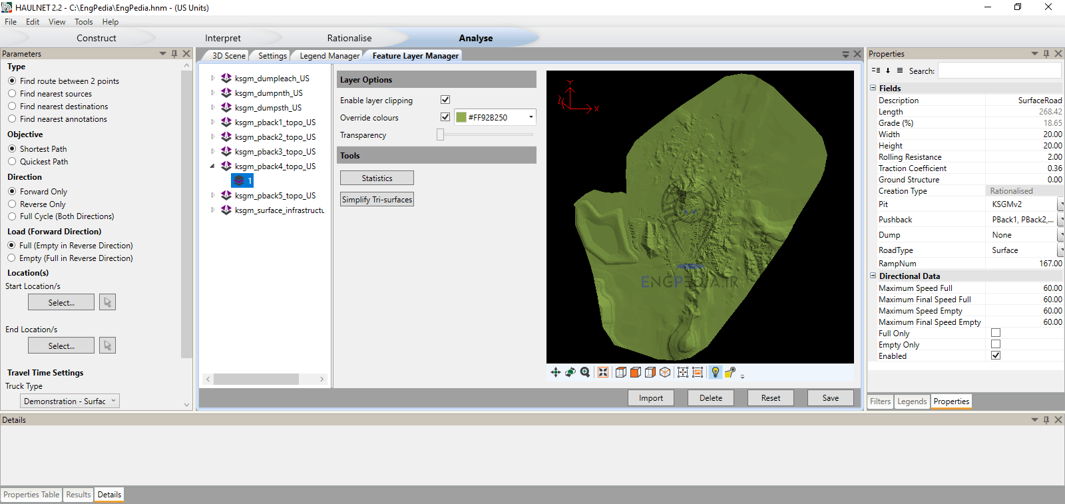Switch to the 3D Scene tab

pos(228,56)
